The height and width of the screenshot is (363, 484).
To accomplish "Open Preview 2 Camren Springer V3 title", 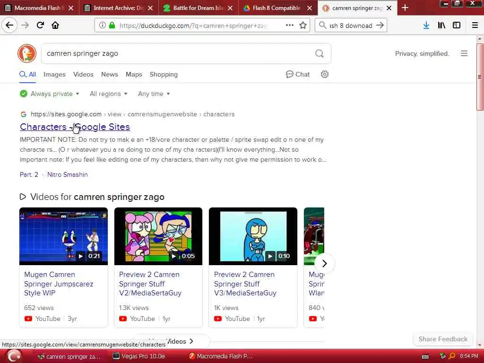I will click(245, 284).
